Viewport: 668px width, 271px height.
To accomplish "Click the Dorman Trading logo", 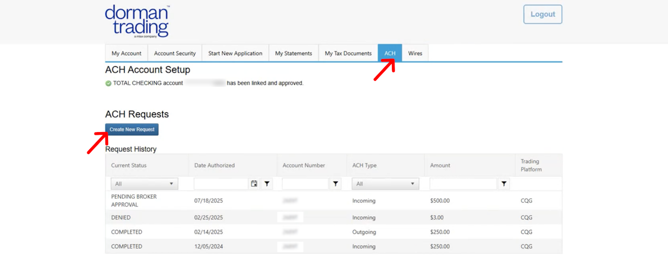I will click(x=137, y=21).
